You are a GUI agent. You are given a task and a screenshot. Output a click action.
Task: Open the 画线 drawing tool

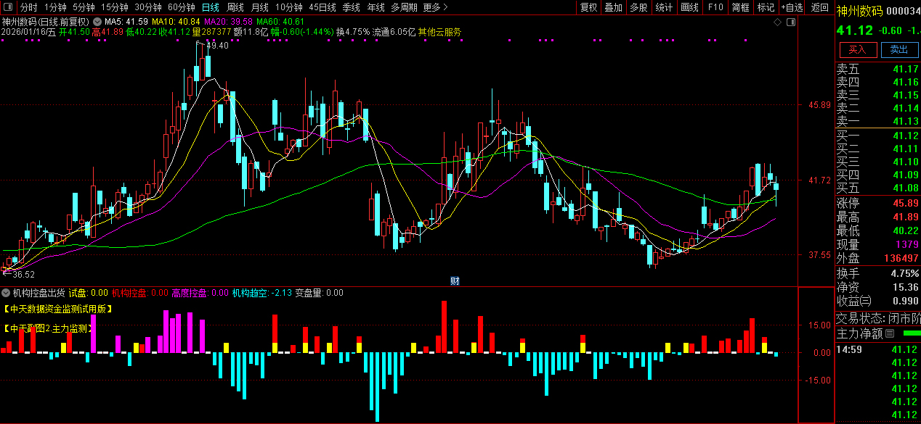[689, 7]
